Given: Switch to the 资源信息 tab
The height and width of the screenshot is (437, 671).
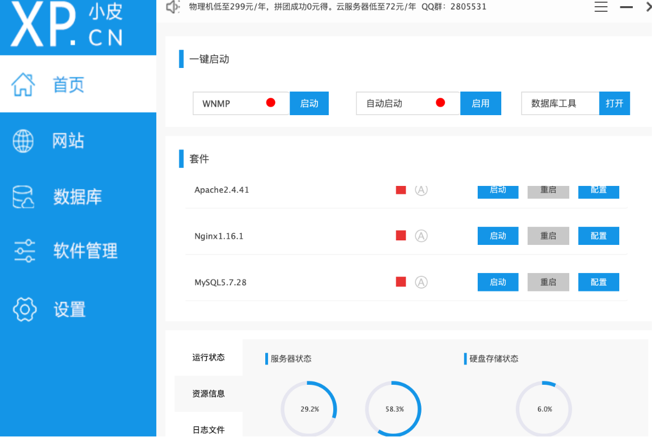Looking at the screenshot, I should tap(208, 394).
